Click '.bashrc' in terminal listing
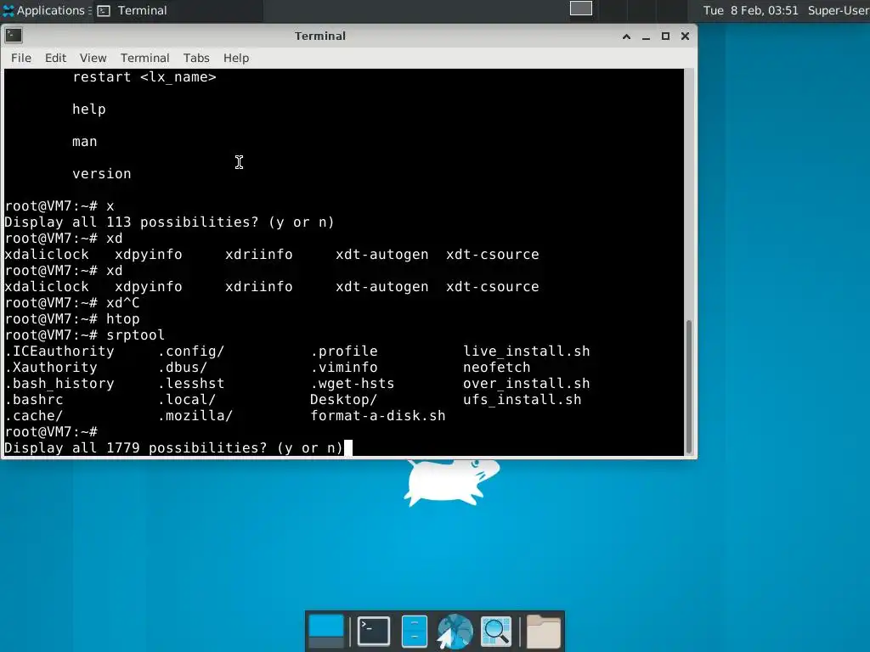Viewport: 870px width, 652px height. coord(34,400)
